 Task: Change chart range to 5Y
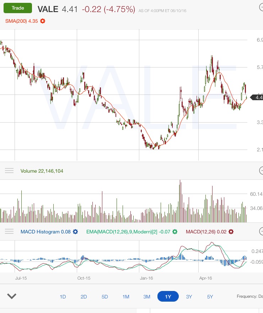click(210, 297)
